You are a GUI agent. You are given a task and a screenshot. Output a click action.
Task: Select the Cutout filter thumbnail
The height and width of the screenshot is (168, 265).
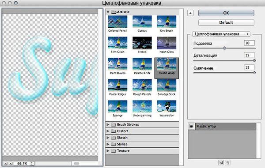[x=142, y=22]
